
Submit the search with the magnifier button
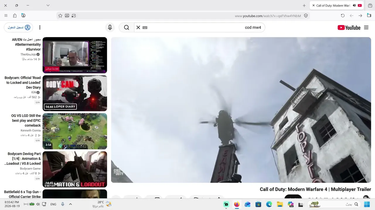coord(127,27)
